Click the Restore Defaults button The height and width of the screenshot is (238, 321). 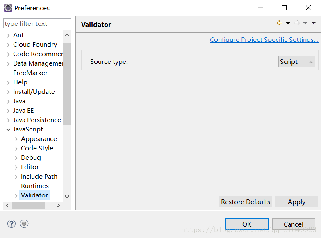tap(246, 202)
